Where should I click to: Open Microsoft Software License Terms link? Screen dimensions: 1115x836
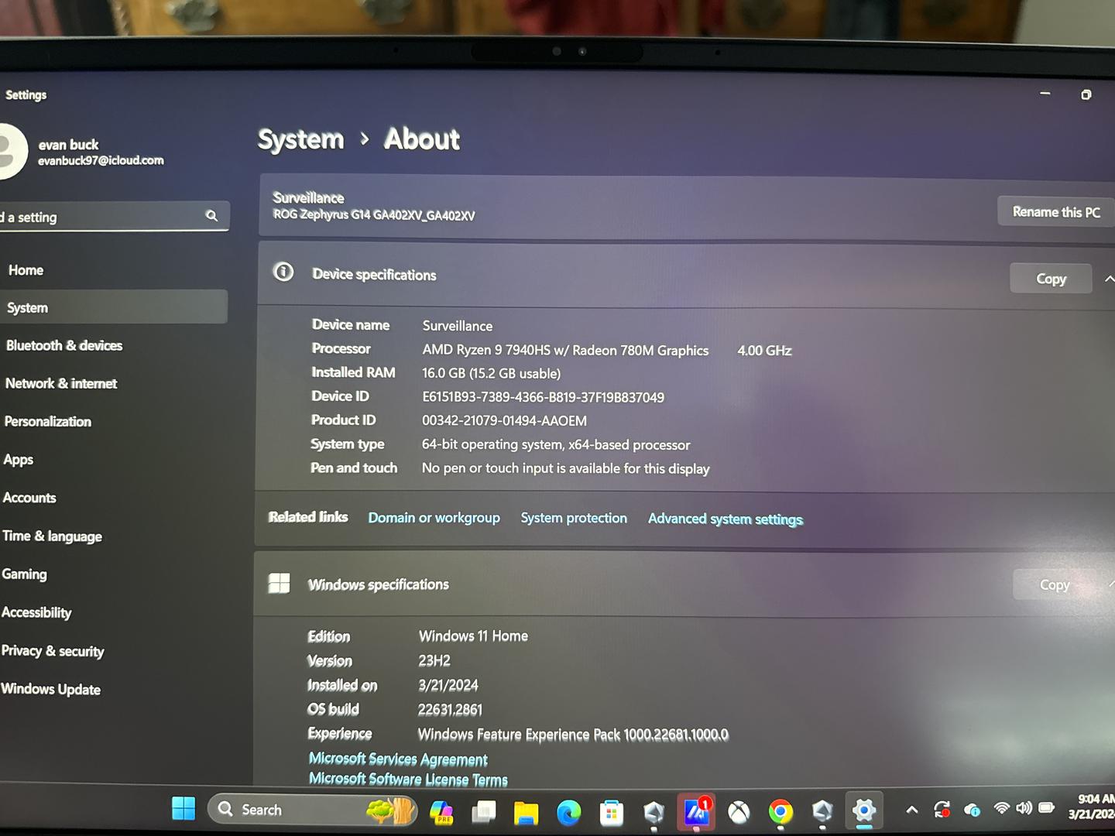[408, 779]
